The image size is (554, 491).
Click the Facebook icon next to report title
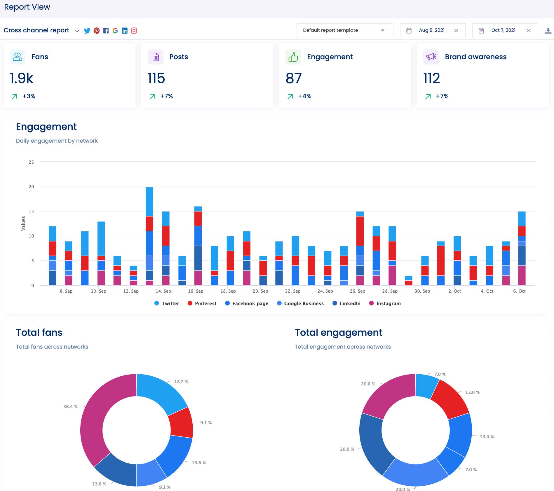(106, 30)
